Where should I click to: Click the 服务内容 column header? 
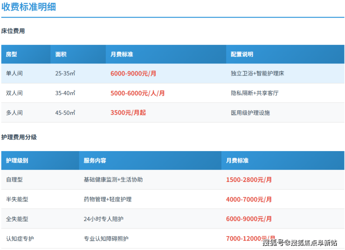[95, 160]
